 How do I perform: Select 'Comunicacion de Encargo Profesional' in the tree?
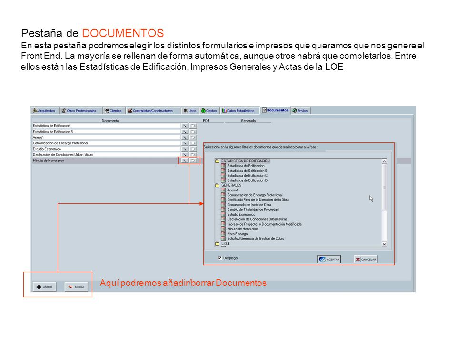pyautogui.click(x=255, y=195)
